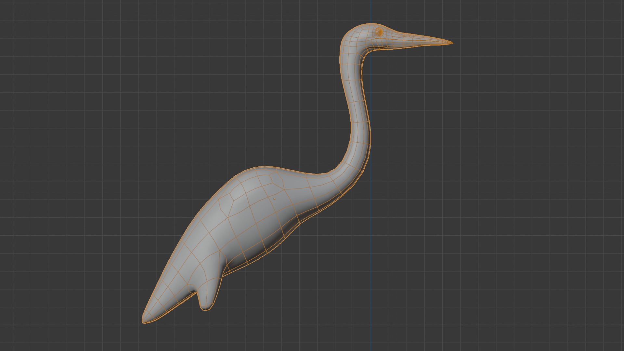Select the object origin dot on the body
Viewport: 624px width, 351px height.
click(274, 199)
